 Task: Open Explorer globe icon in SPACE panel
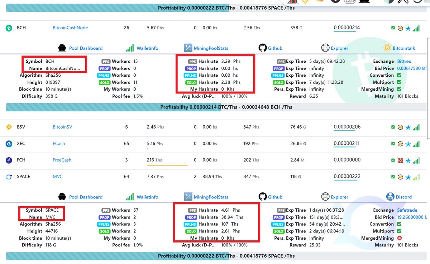pos(325,197)
